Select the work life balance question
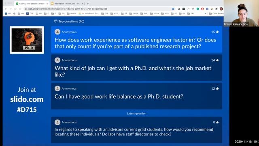This screenshot has width=259, height=146. tap(137, 96)
